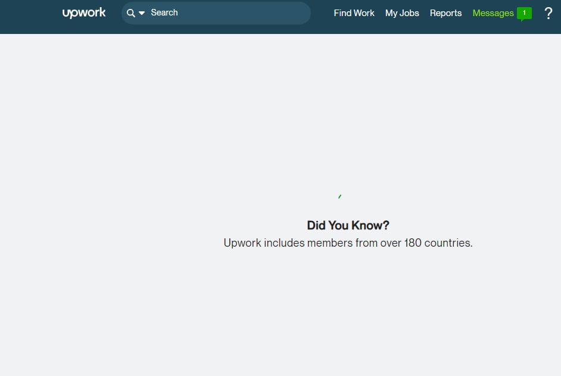The image size is (561, 376).
Task: Open the Reports menu
Action: tap(445, 13)
